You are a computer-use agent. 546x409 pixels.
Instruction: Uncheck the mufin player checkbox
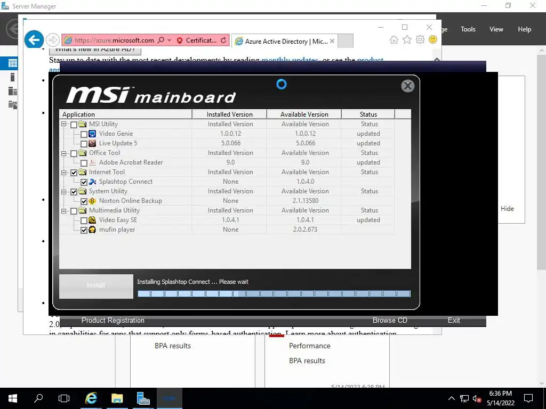point(84,230)
